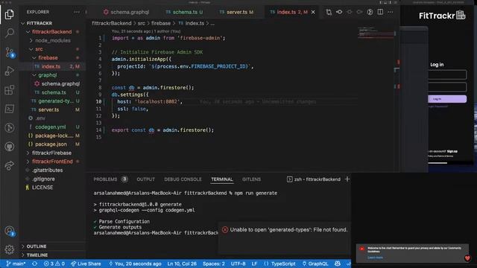
Task: Open editor more actions ellipsis
Action: click(391, 12)
